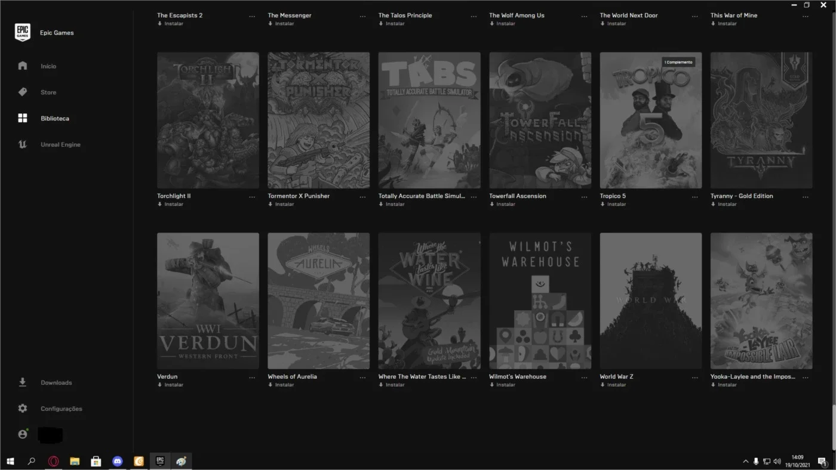Click the Wheels of Aurelia title text
The image size is (836, 470).
pyautogui.click(x=292, y=377)
